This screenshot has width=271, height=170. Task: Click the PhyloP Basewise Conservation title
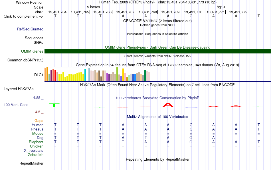pos(157,98)
